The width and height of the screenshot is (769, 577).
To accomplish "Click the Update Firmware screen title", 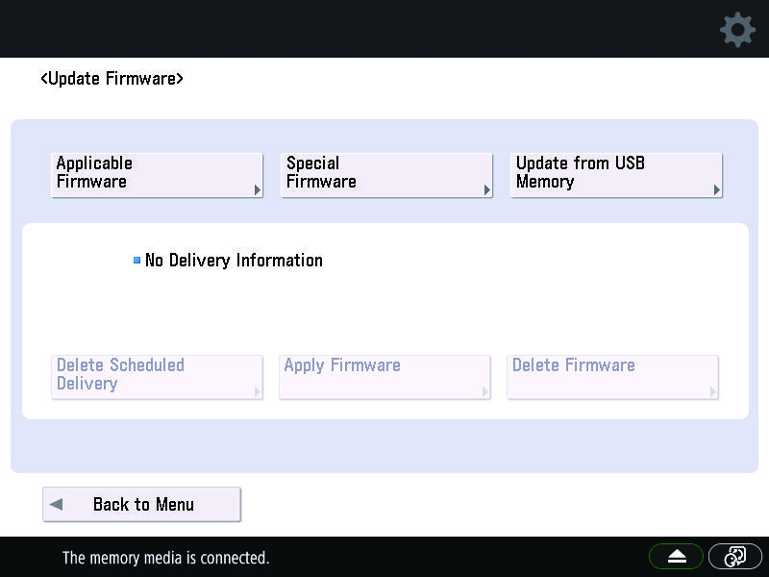I will click(112, 79).
